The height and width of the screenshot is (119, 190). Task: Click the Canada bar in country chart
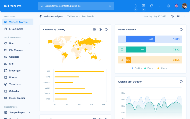73,94
